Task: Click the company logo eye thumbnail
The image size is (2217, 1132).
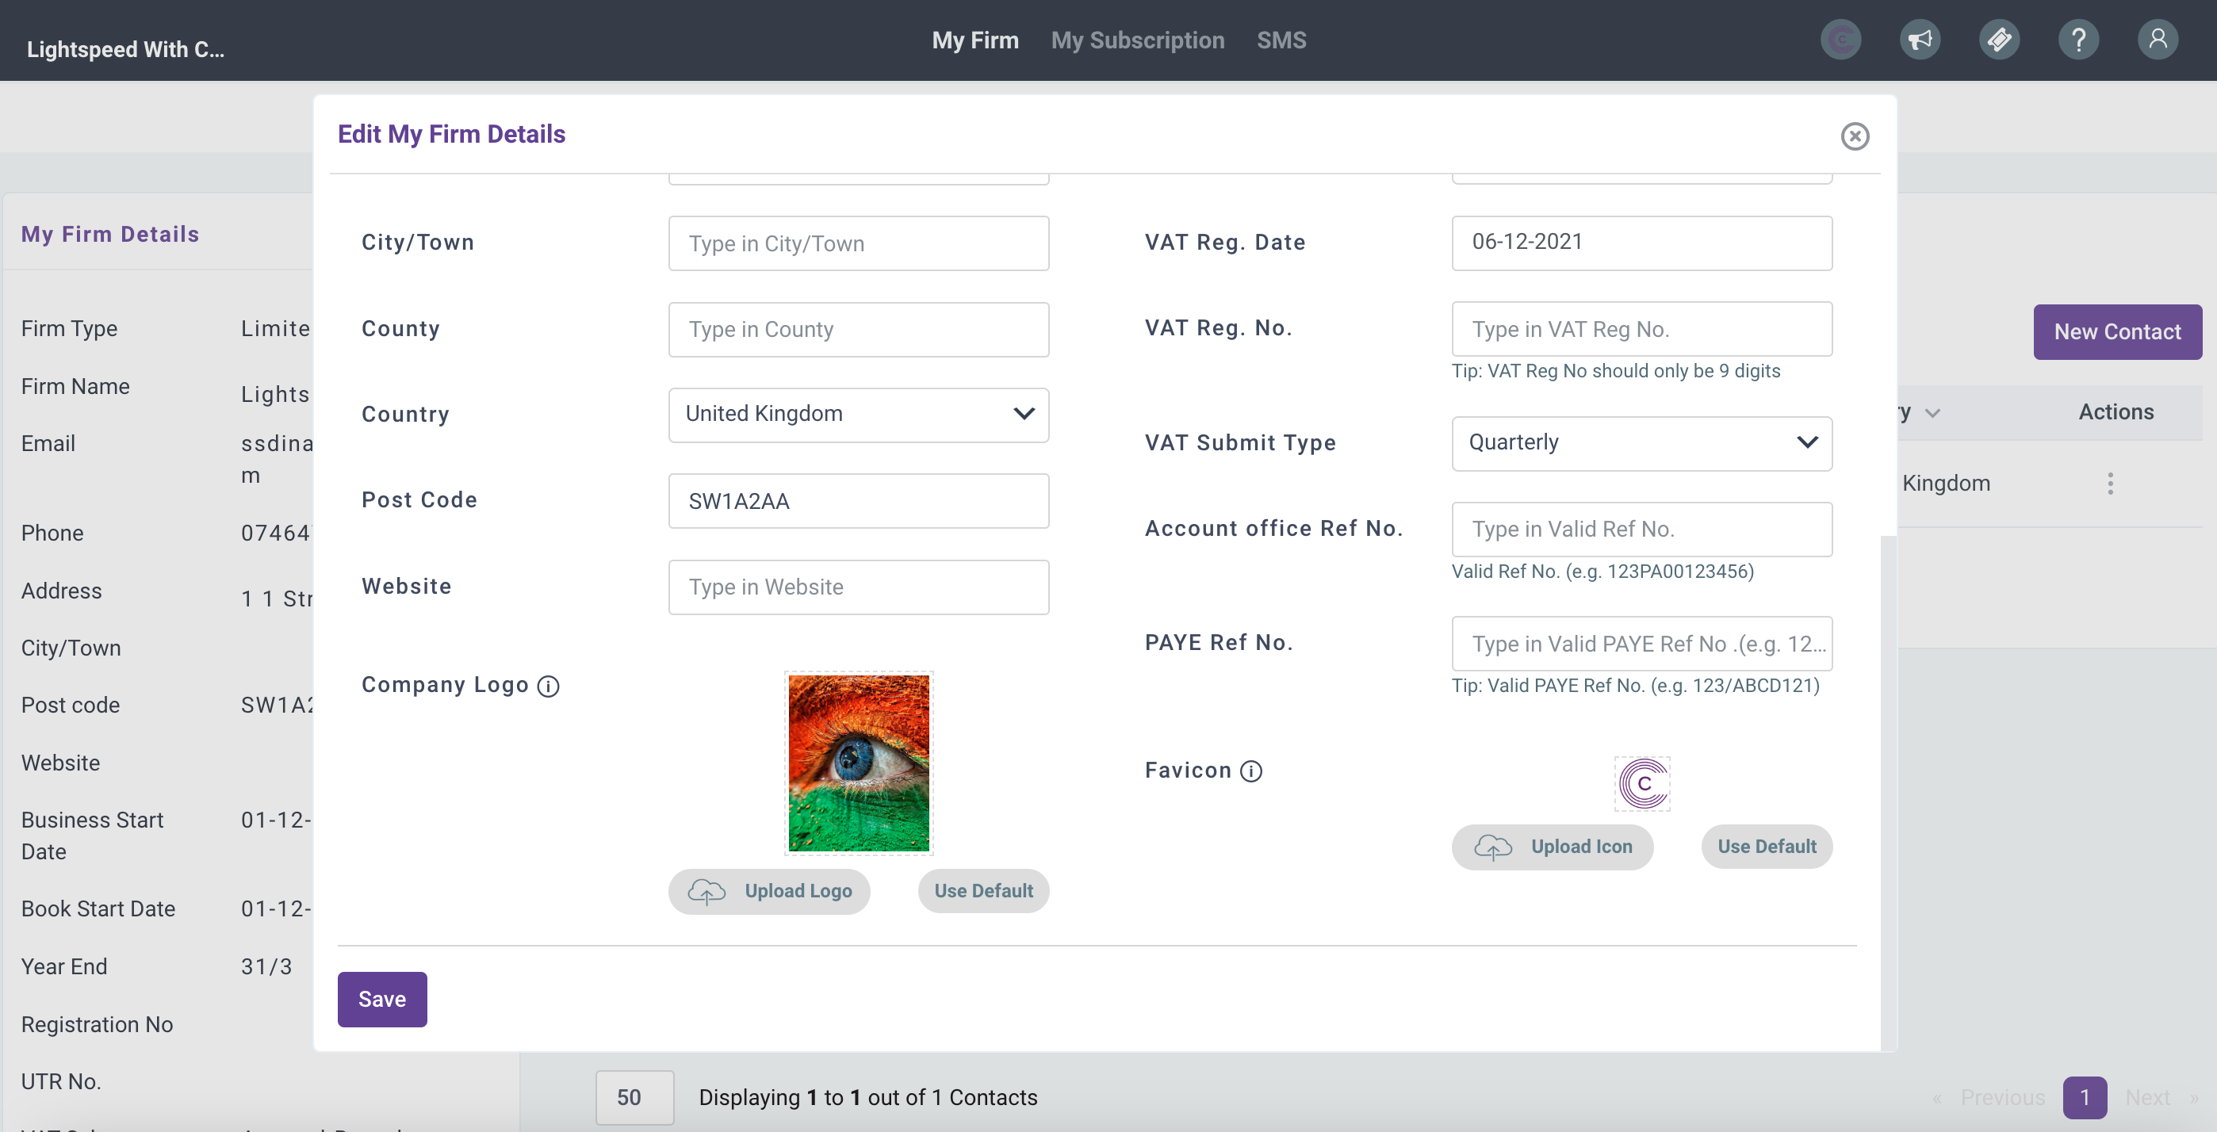Action: (x=858, y=762)
